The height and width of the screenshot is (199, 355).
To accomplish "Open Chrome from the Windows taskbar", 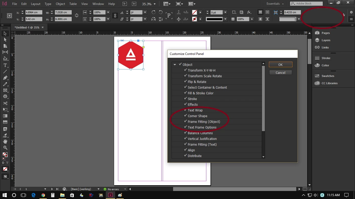I will pos(43,195).
